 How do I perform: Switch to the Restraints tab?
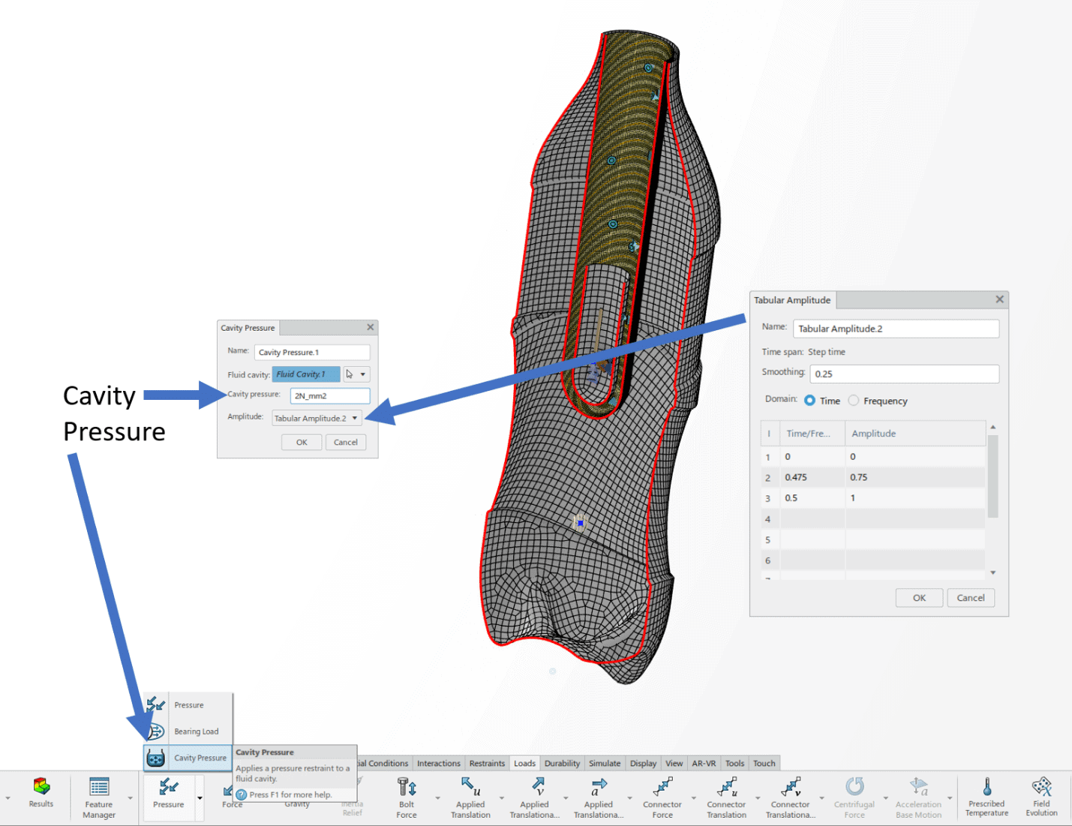click(488, 764)
